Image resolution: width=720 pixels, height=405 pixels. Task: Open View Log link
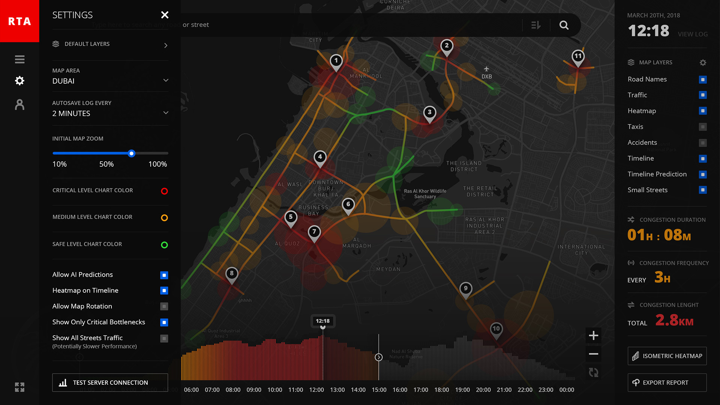[x=693, y=34]
